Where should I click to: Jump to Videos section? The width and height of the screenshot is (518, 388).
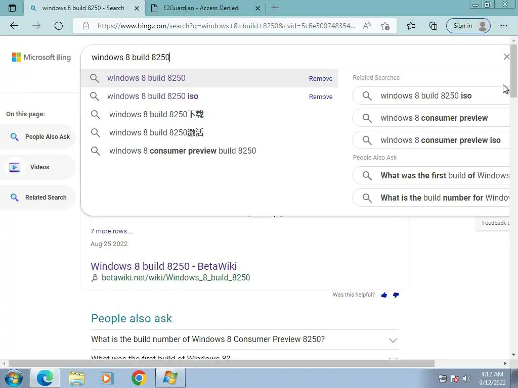click(38, 167)
